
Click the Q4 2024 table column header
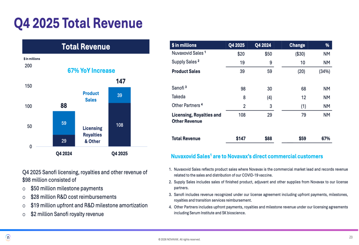pos(263,45)
